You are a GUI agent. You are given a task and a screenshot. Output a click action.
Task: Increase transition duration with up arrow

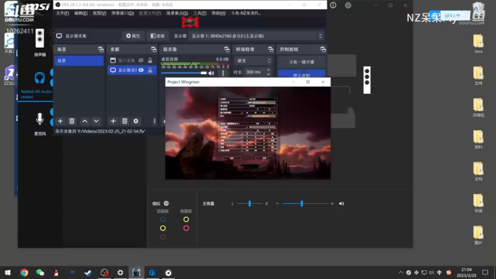coord(268,70)
